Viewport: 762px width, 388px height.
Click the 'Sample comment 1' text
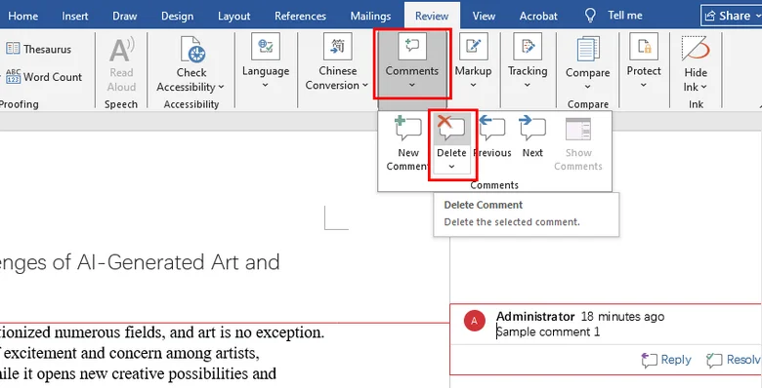(548, 332)
